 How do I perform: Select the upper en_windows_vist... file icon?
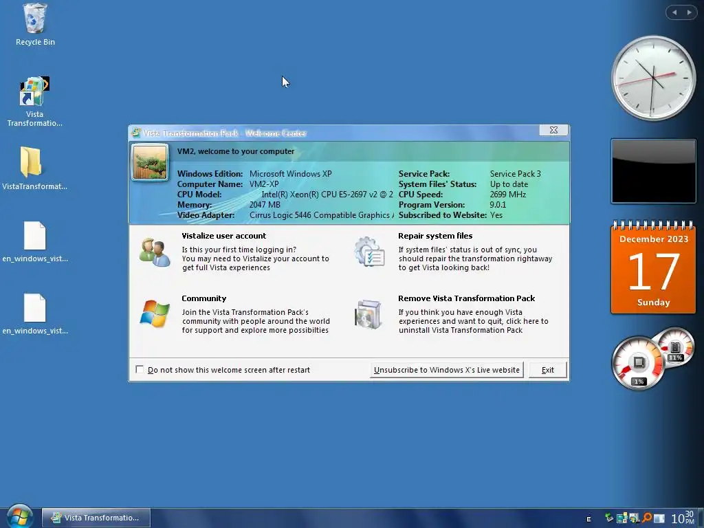(35, 235)
